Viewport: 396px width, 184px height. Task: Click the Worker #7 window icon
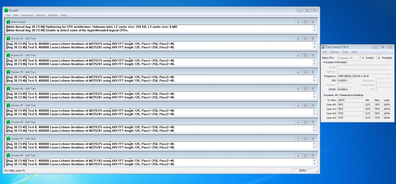8,139
